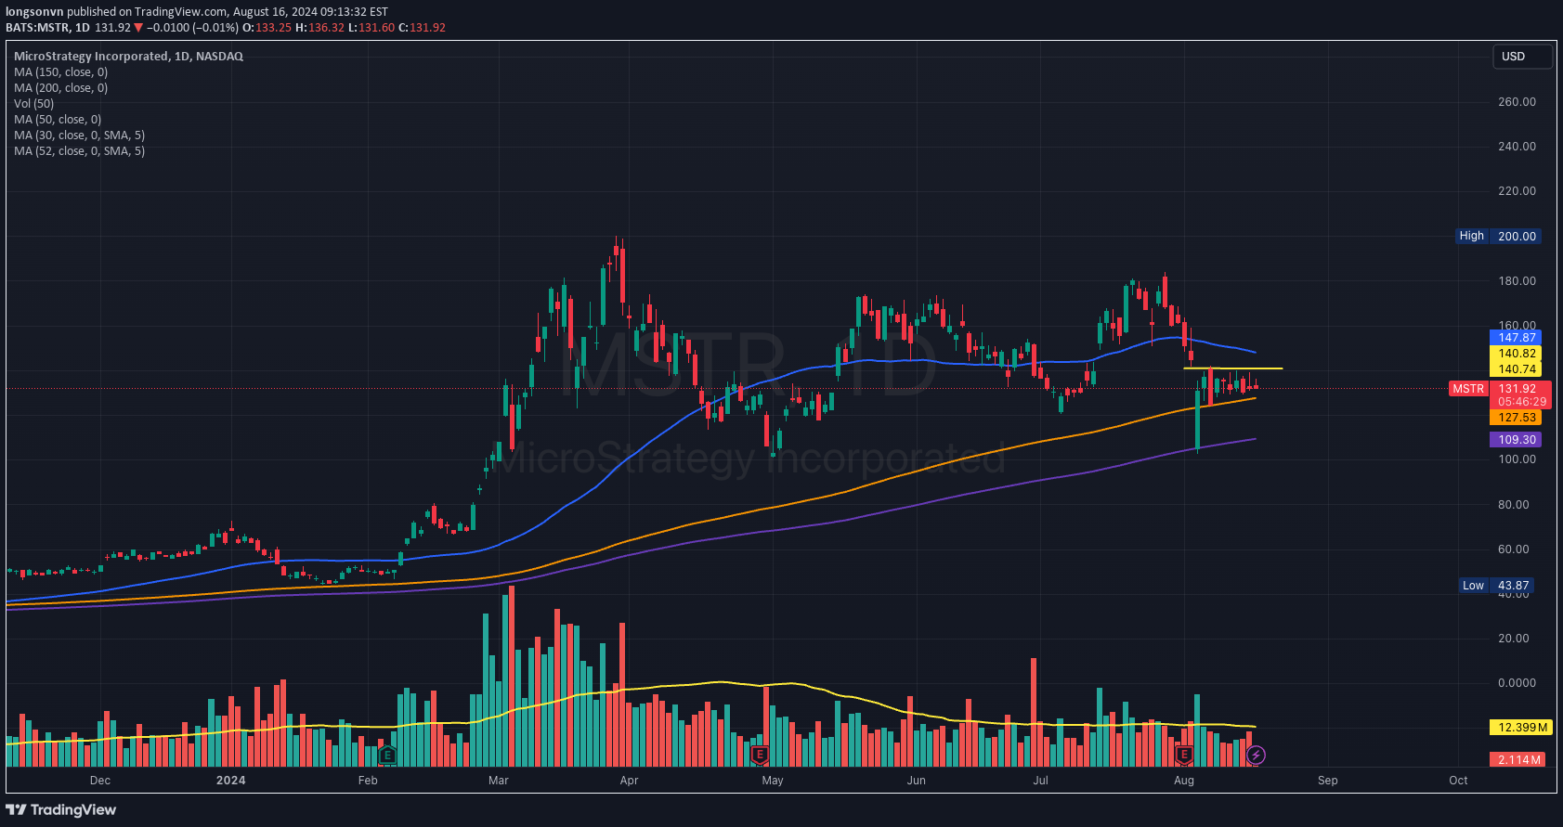This screenshot has width=1563, height=827.
Task: Click the MicroStrategy Incorporated, 1D, NASDAQ title
Action: 128,57
